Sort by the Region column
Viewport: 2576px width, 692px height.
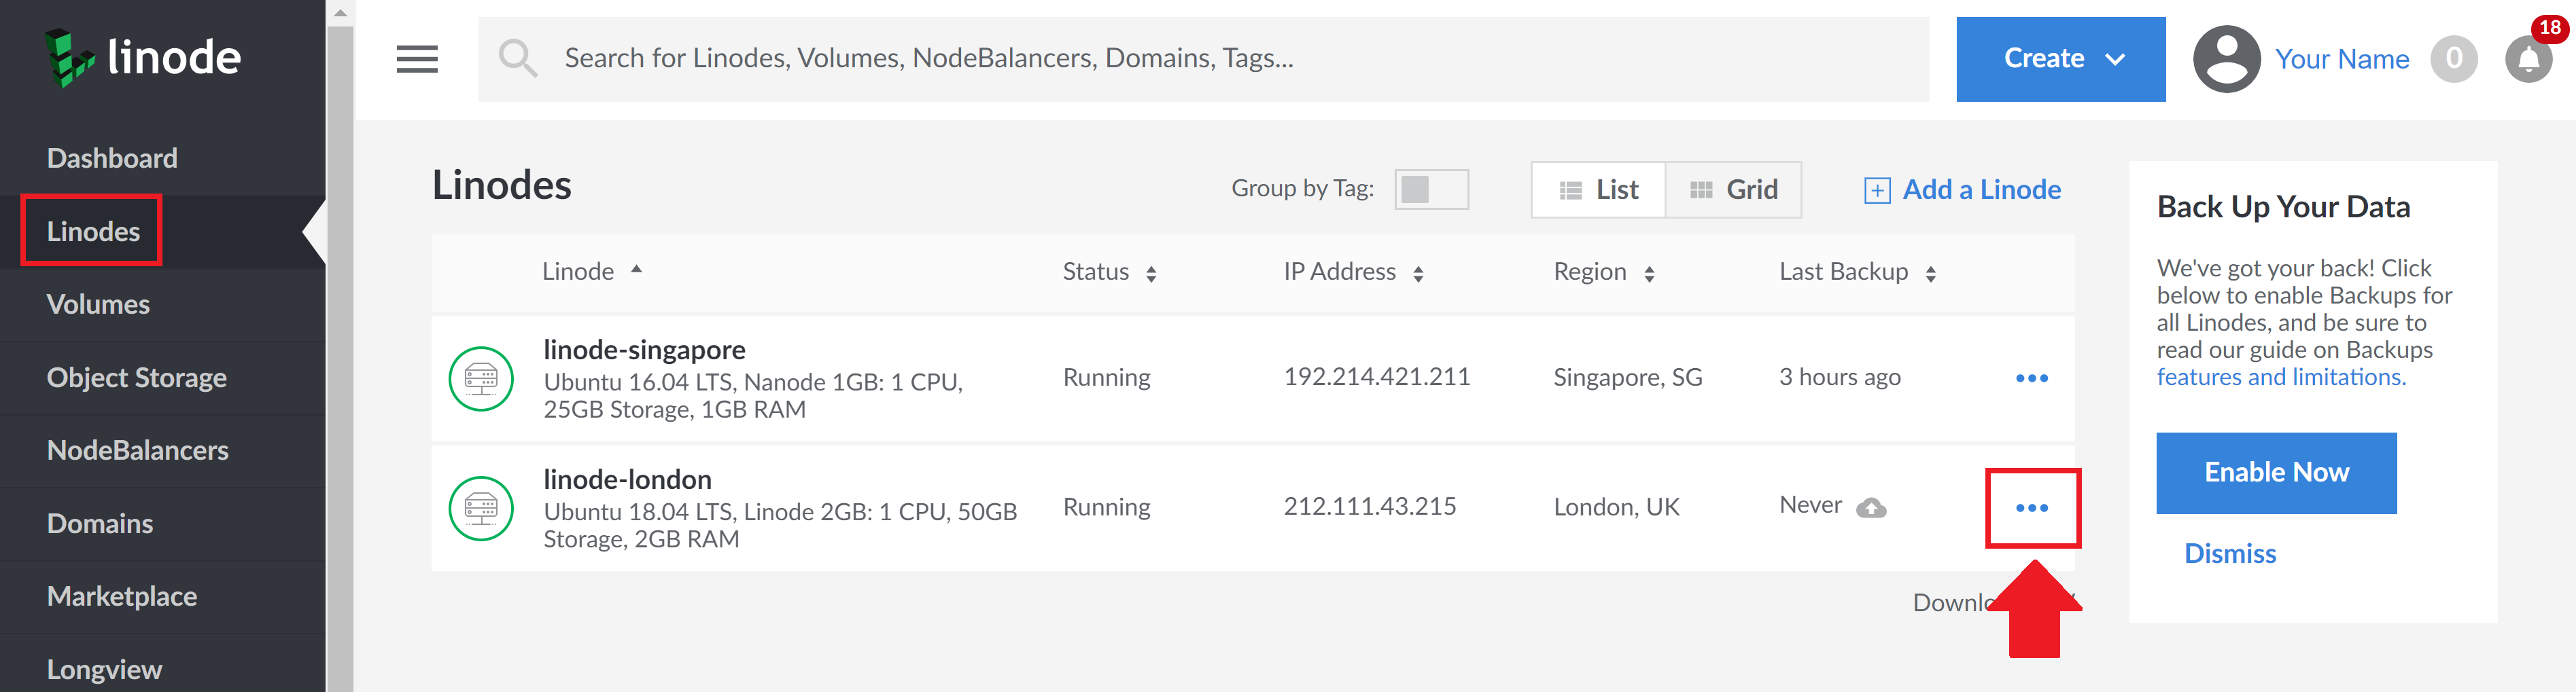(1604, 272)
